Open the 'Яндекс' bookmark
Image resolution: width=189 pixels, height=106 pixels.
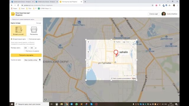[x=14, y=9]
